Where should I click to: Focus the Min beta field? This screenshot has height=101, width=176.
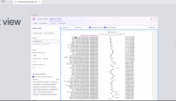(x=70, y=27)
